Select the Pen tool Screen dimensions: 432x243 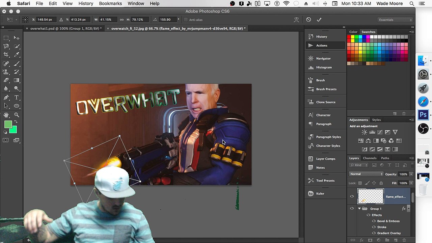coord(6,98)
